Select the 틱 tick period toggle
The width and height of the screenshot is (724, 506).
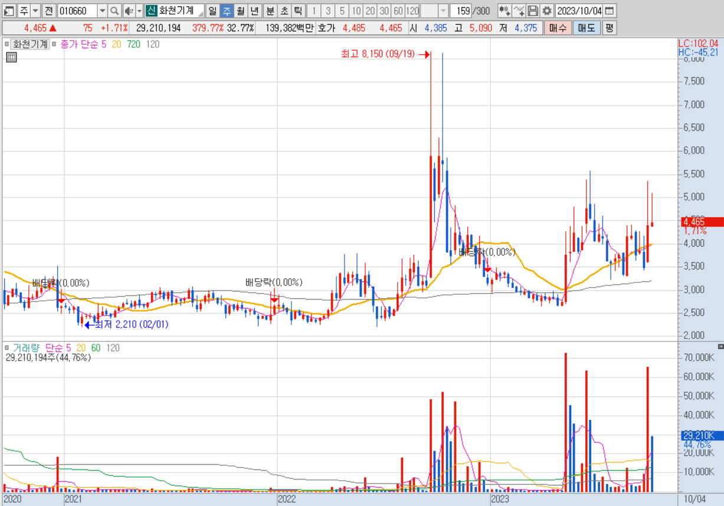pyautogui.click(x=299, y=11)
